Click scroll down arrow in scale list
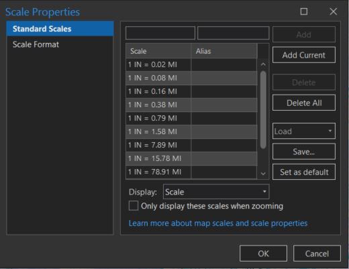Screen dimensions: 349x269 263,174
